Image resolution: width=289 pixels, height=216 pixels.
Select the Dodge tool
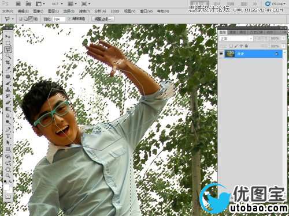[8, 122]
